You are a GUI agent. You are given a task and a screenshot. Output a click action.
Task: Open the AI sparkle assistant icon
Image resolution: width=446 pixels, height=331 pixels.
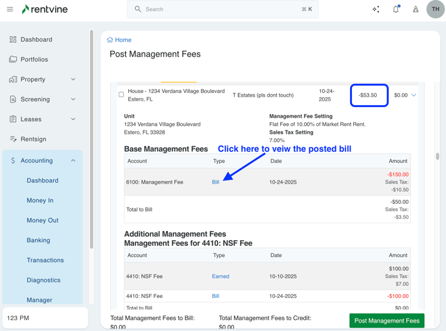coord(376,9)
